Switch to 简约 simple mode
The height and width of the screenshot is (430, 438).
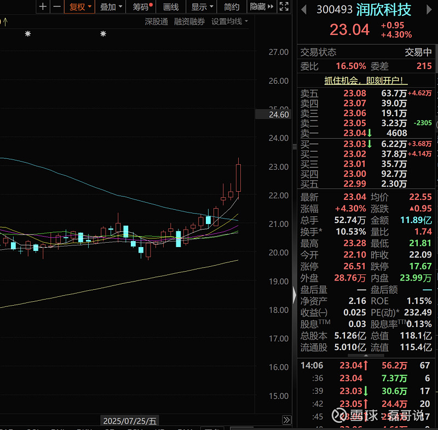(x=231, y=7)
